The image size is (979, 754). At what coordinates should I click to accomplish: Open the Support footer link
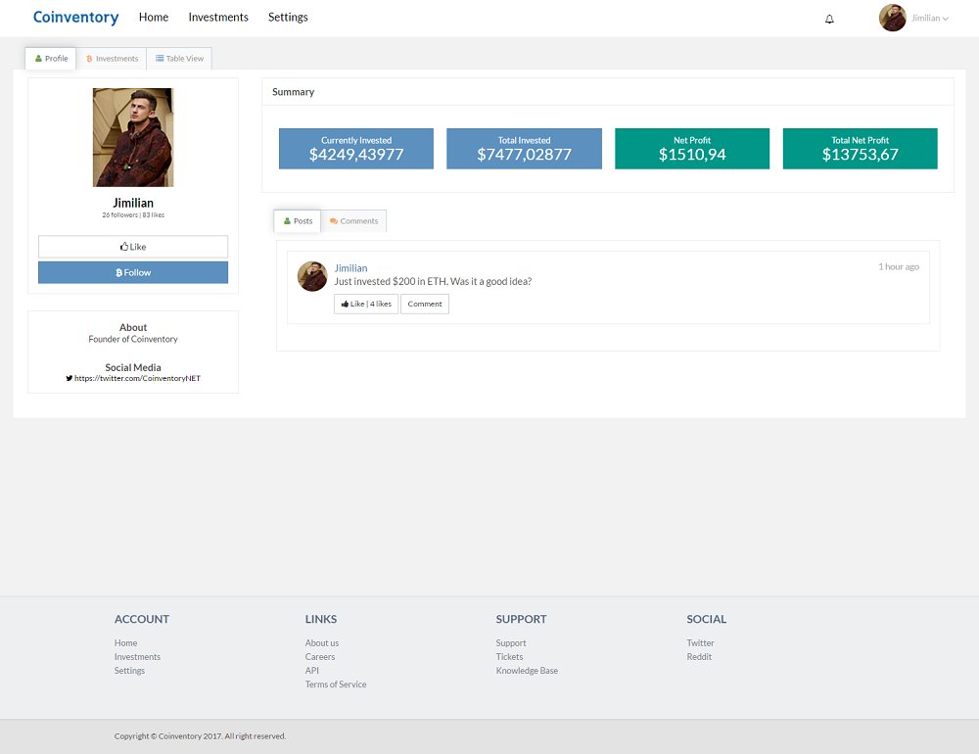pos(511,642)
